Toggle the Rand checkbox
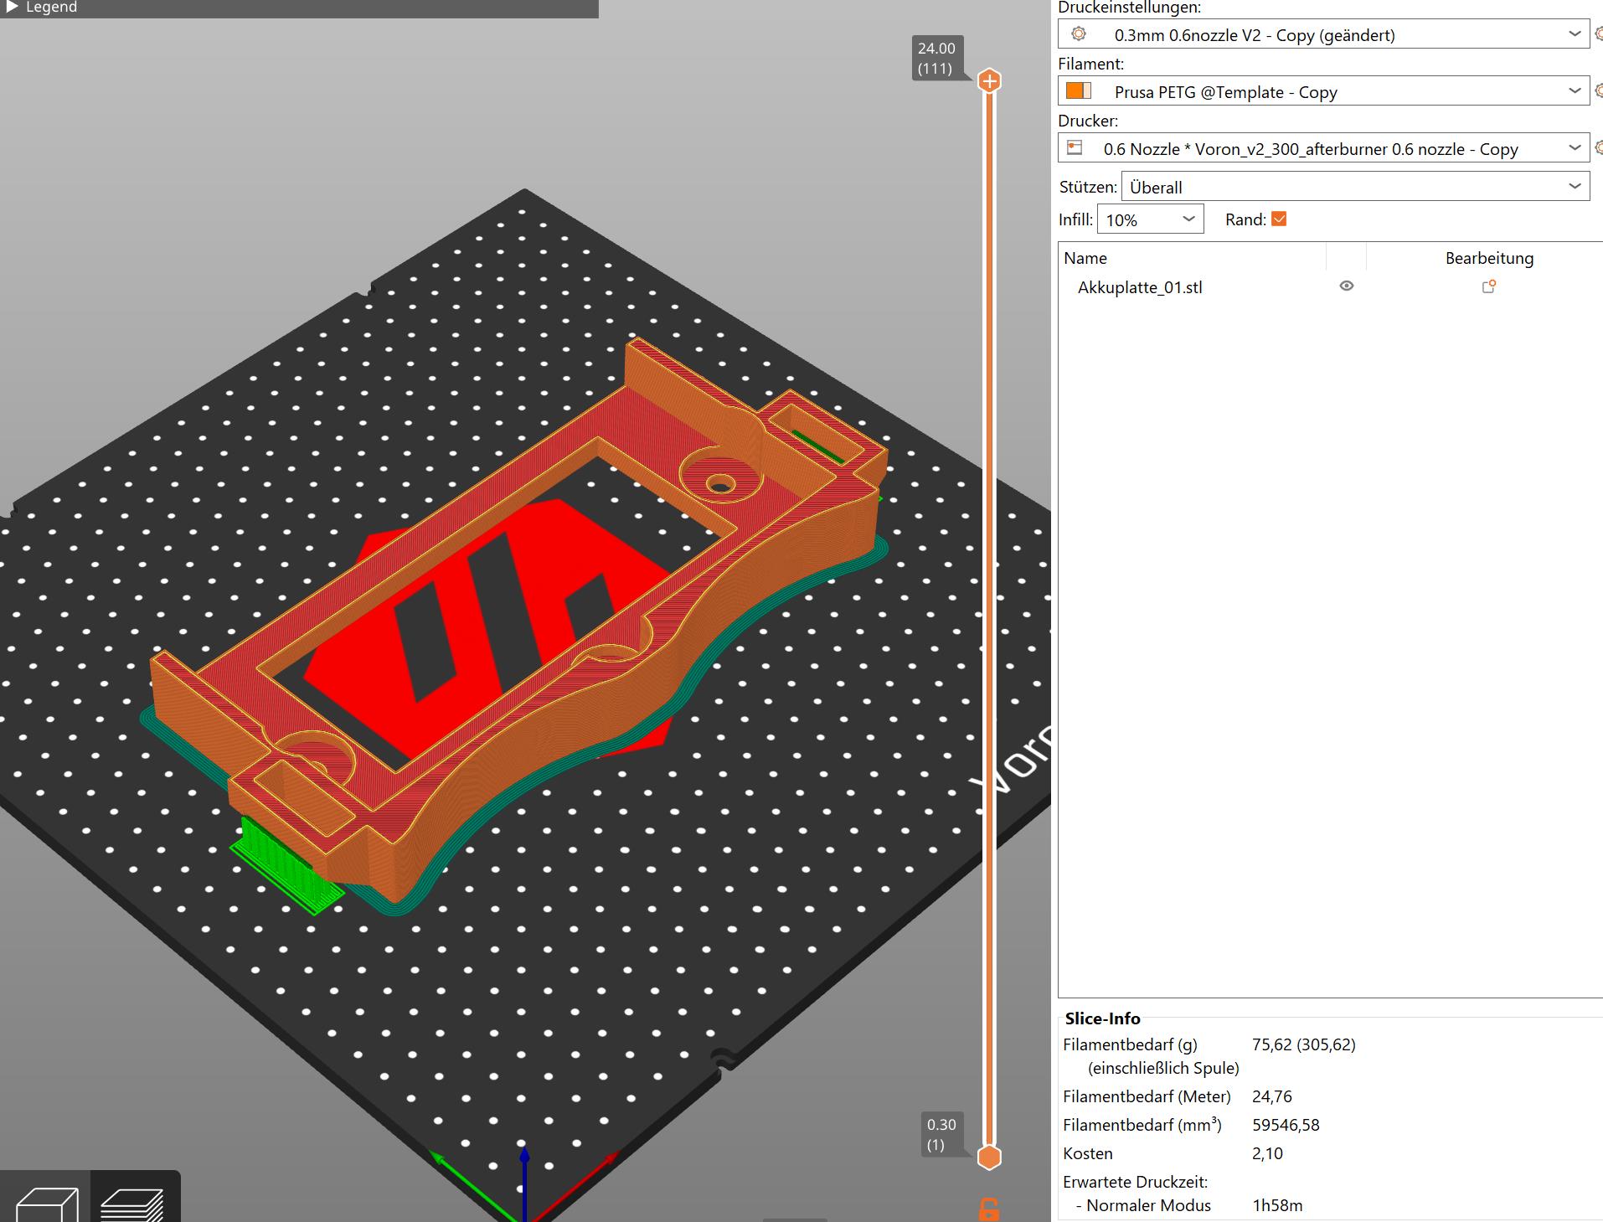 point(1279,219)
